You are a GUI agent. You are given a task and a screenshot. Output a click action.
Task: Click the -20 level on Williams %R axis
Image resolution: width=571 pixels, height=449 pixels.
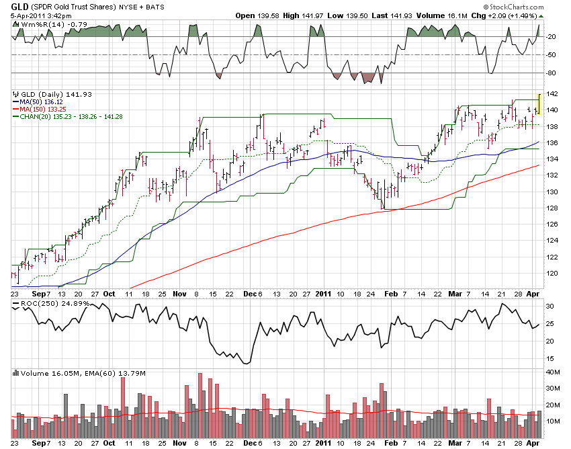pos(551,36)
